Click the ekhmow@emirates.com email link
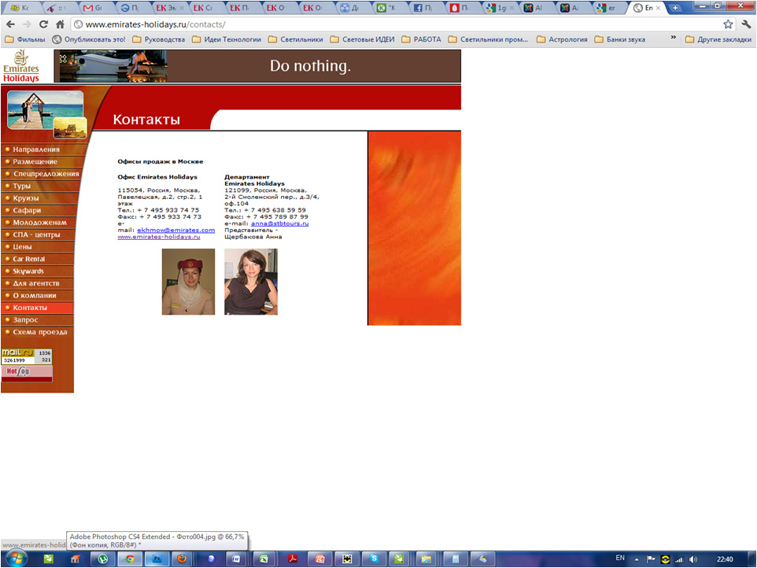 pyautogui.click(x=175, y=231)
